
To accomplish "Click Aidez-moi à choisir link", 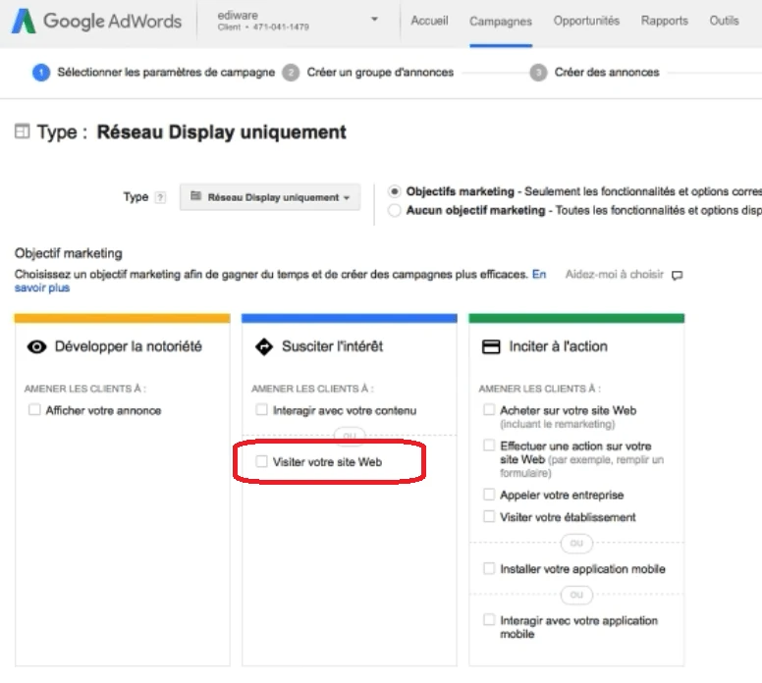I will point(614,275).
